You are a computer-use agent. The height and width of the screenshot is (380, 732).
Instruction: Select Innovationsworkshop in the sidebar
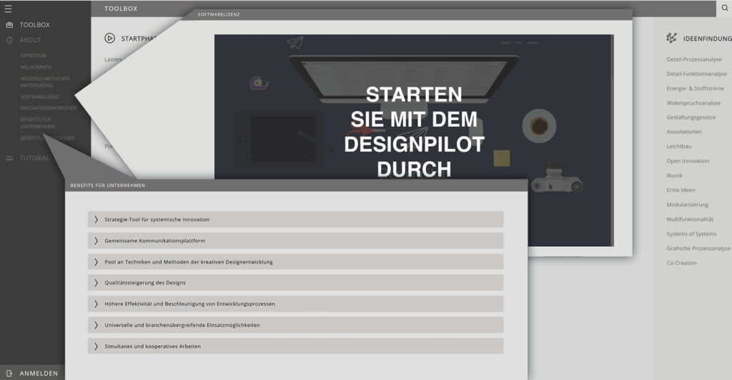[x=48, y=108]
